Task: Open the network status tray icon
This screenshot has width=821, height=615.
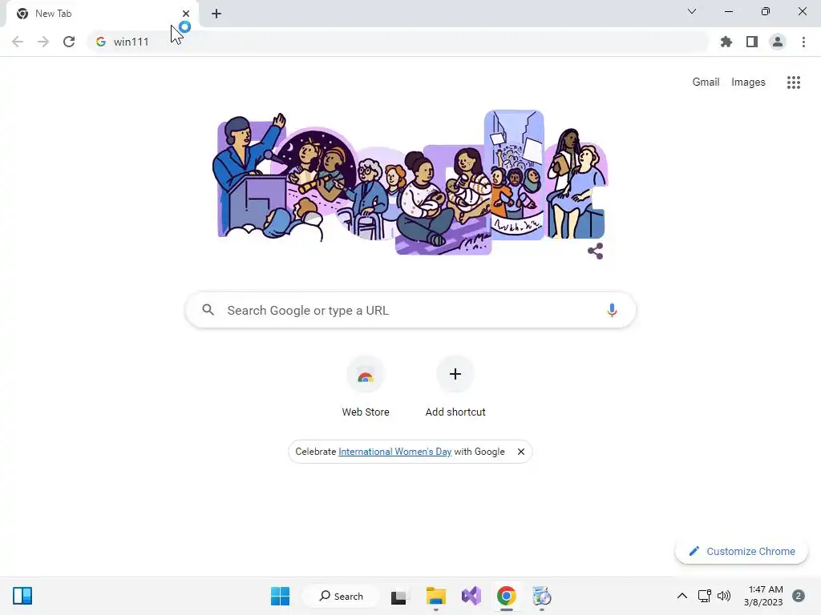Action: (704, 596)
